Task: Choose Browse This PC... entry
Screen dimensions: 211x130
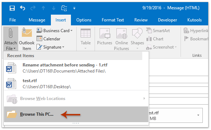Action: coord(76,114)
